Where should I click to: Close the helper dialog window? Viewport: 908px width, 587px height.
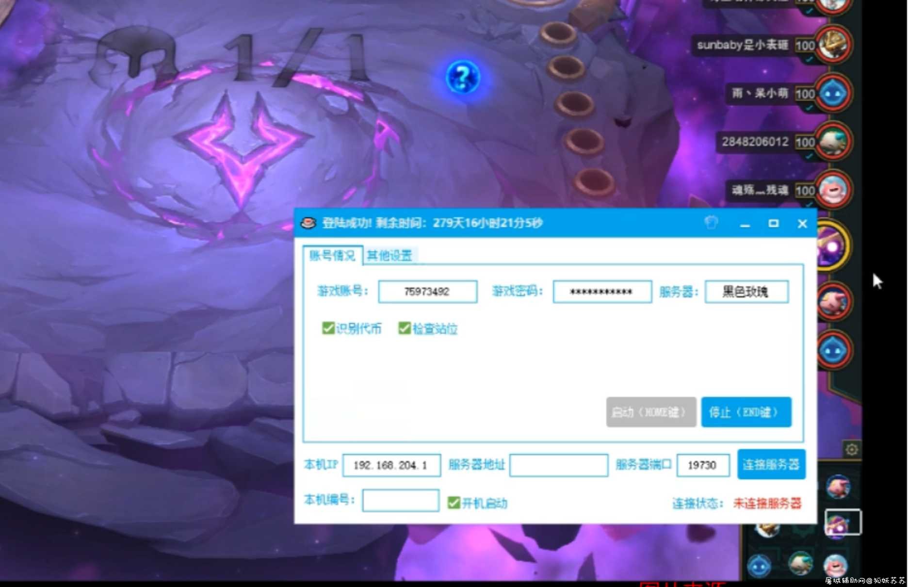click(802, 224)
